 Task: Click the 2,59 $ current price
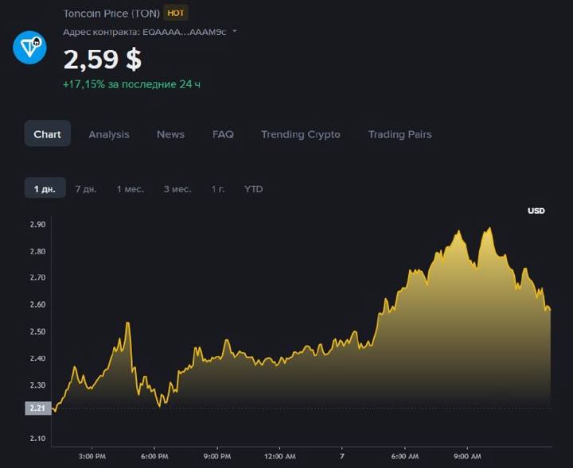(103, 59)
